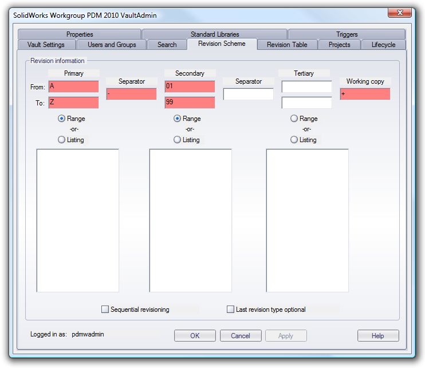Click the Secondary listing box
This screenshot has width=425, height=368.
(191, 221)
